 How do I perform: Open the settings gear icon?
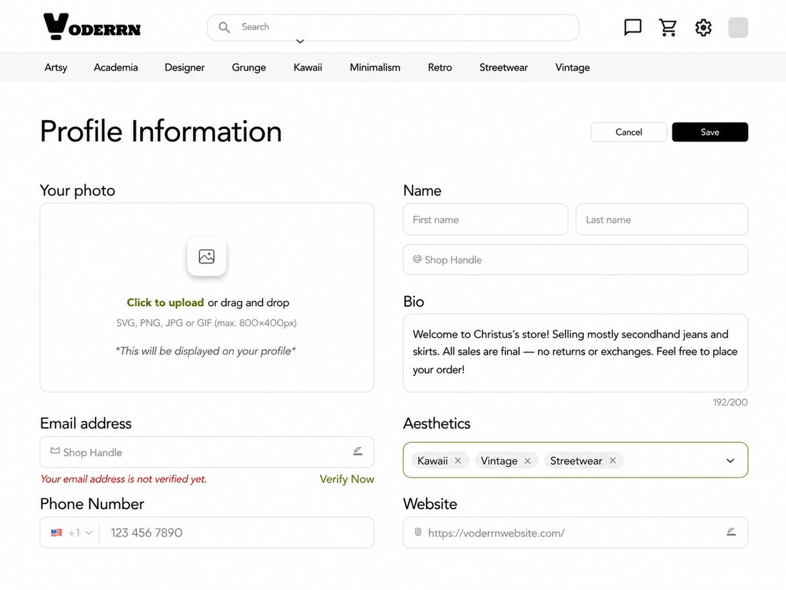(x=703, y=27)
